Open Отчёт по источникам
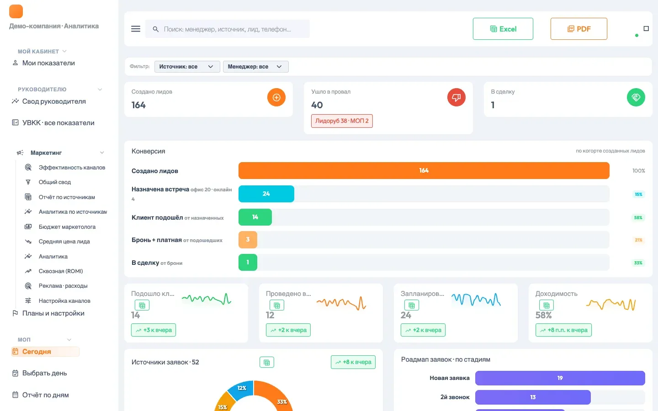 (60, 197)
